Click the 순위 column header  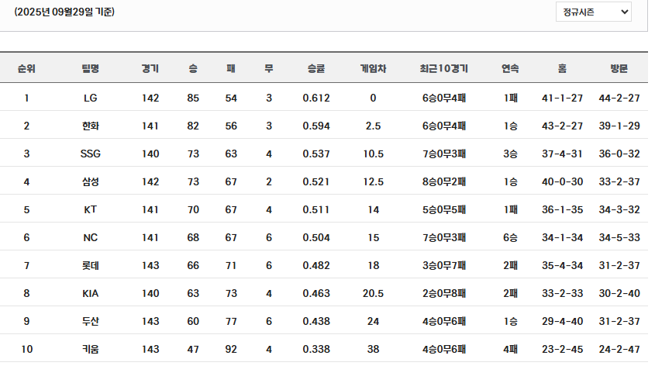tap(26, 68)
